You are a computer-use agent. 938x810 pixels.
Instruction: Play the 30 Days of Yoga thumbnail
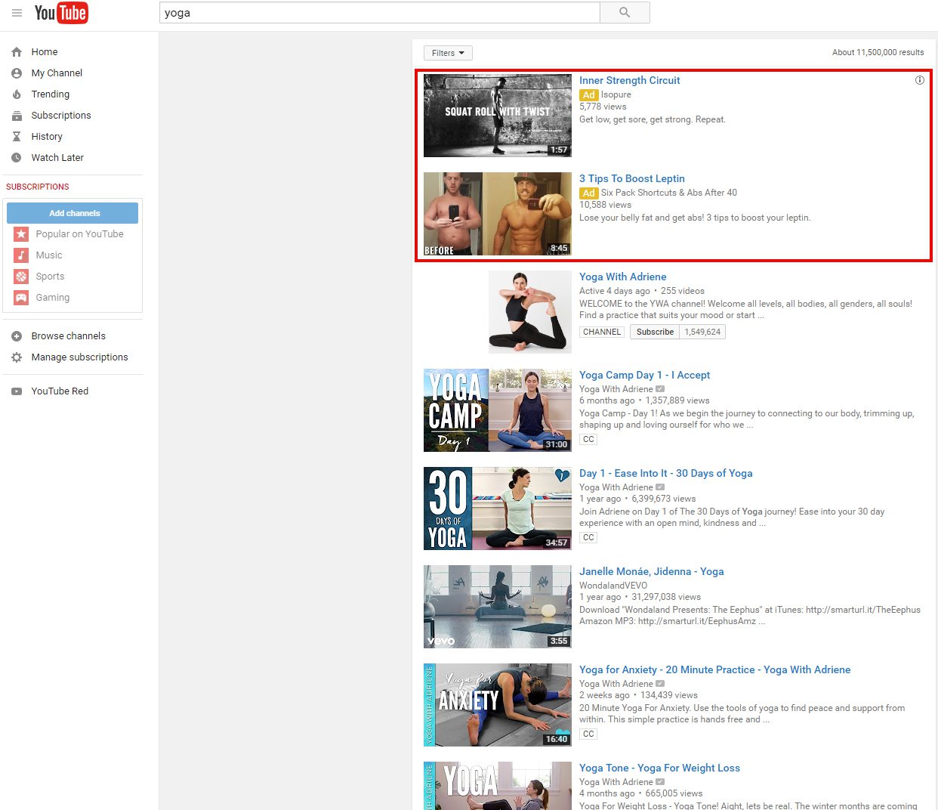click(497, 508)
